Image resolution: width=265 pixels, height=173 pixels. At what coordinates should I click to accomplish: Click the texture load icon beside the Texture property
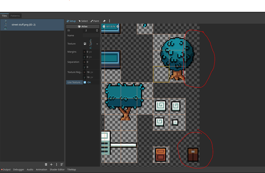(x=85, y=44)
